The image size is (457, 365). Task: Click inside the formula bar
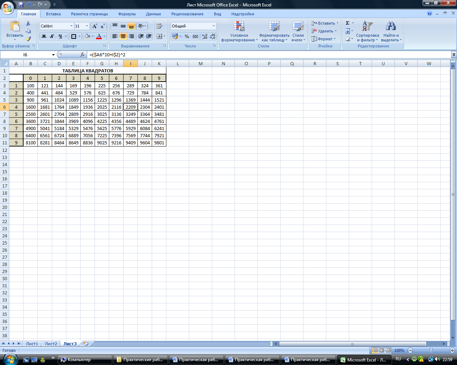(270, 55)
